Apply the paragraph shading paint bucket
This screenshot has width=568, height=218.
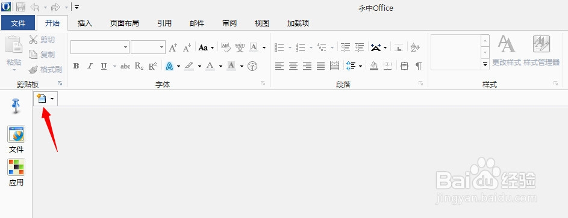(x=374, y=65)
